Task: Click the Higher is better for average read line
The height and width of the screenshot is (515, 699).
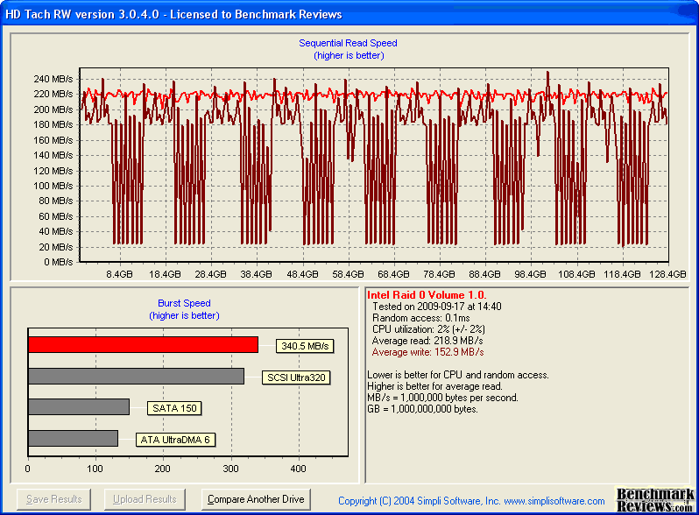Action: pos(434,386)
